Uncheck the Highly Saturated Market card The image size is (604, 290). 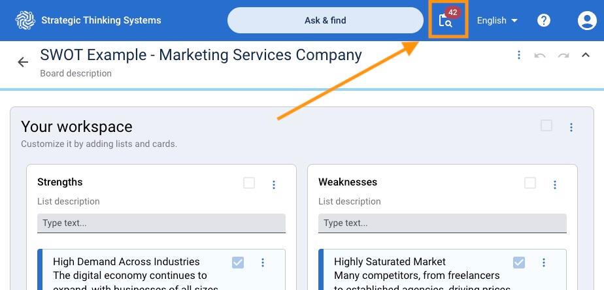click(519, 263)
